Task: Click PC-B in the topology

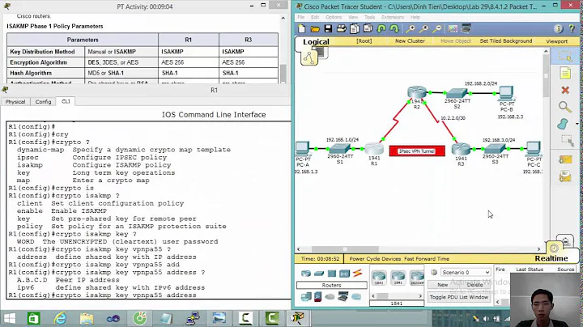Action: pyautogui.click(x=506, y=93)
